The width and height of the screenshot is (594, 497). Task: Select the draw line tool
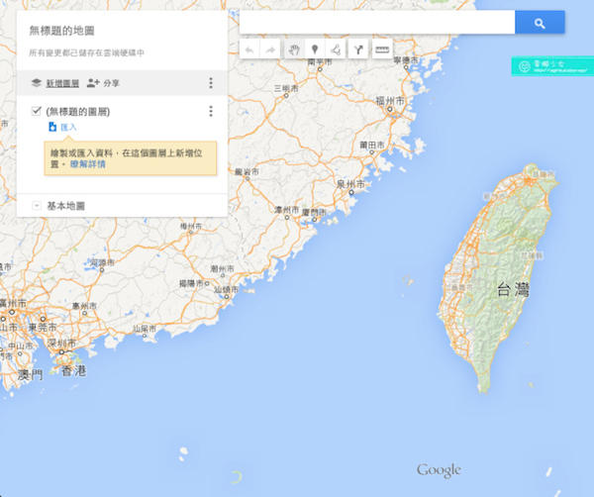pos(336,49)
